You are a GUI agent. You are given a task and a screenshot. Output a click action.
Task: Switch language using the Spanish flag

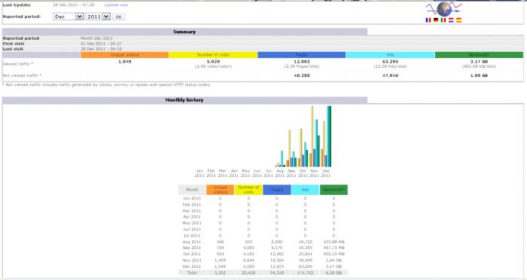[458, 20]
